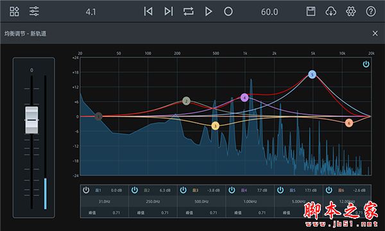Toggle power for band 段5
The height and width of the screenshot is (231, 385).
click(x=280, y=190)
